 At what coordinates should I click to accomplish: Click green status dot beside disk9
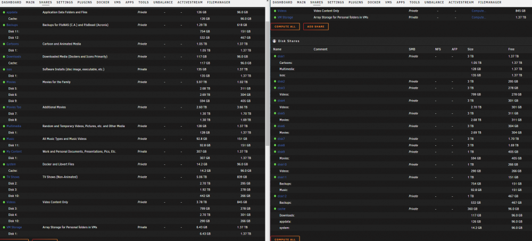coord(275,152)
